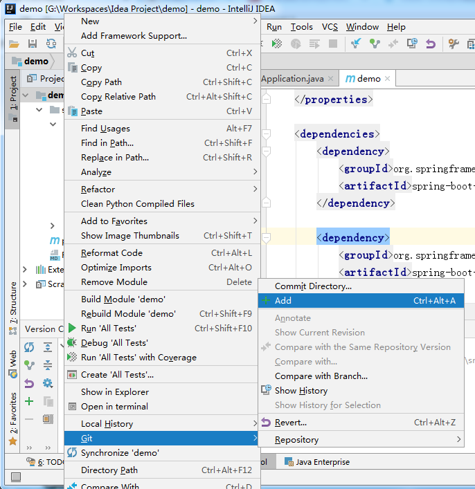The image size is (475, 489).
Task: Choose Reformat Code in context menu
Action: (162, 252)
